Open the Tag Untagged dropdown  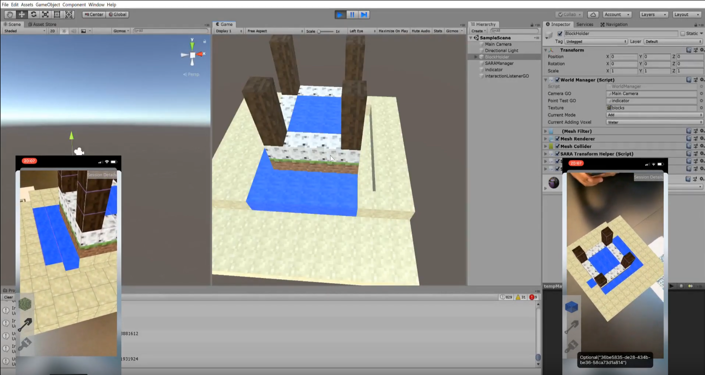[596, 42]
